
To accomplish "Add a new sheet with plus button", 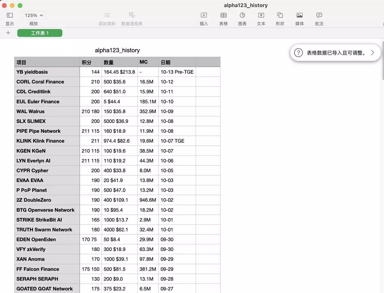I will [8, 33].
